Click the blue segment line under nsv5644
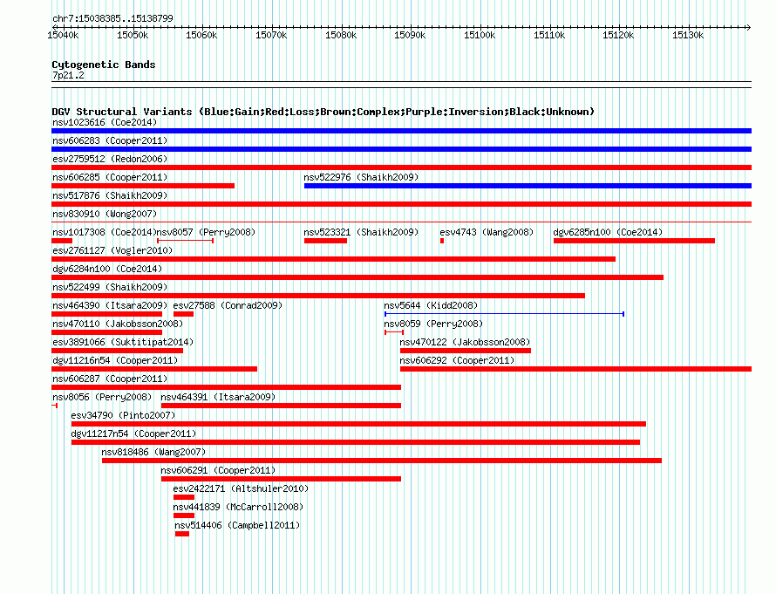This screenshot has width=776, height=594. tap(504, 314)
